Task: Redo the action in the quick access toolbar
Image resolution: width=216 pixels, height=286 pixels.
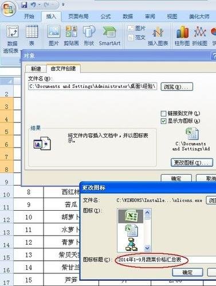Action: coord(46,5)
